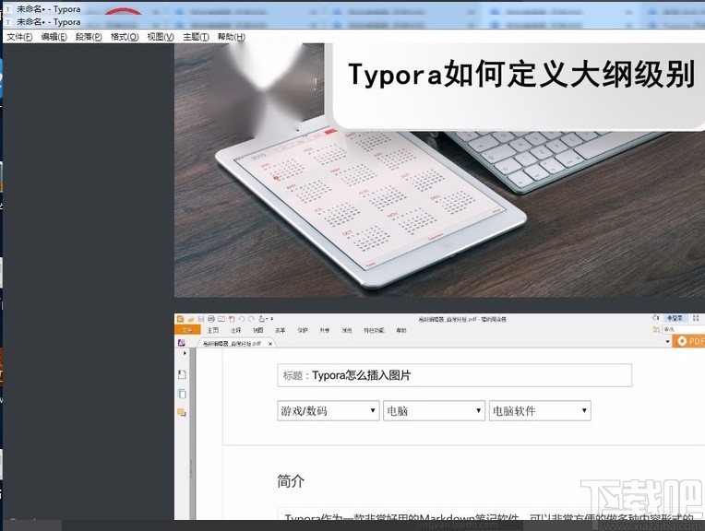Open the comments icon in the PDF sidebar

click(x=182, y=412)
